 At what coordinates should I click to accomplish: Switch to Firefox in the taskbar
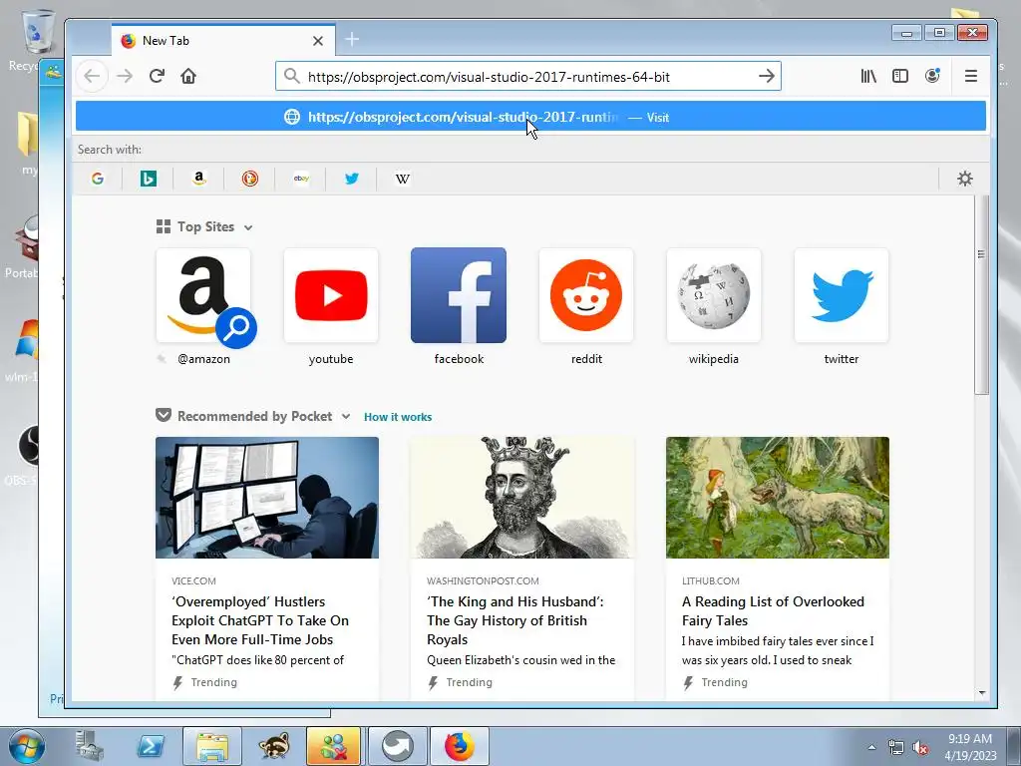[460, 746]
